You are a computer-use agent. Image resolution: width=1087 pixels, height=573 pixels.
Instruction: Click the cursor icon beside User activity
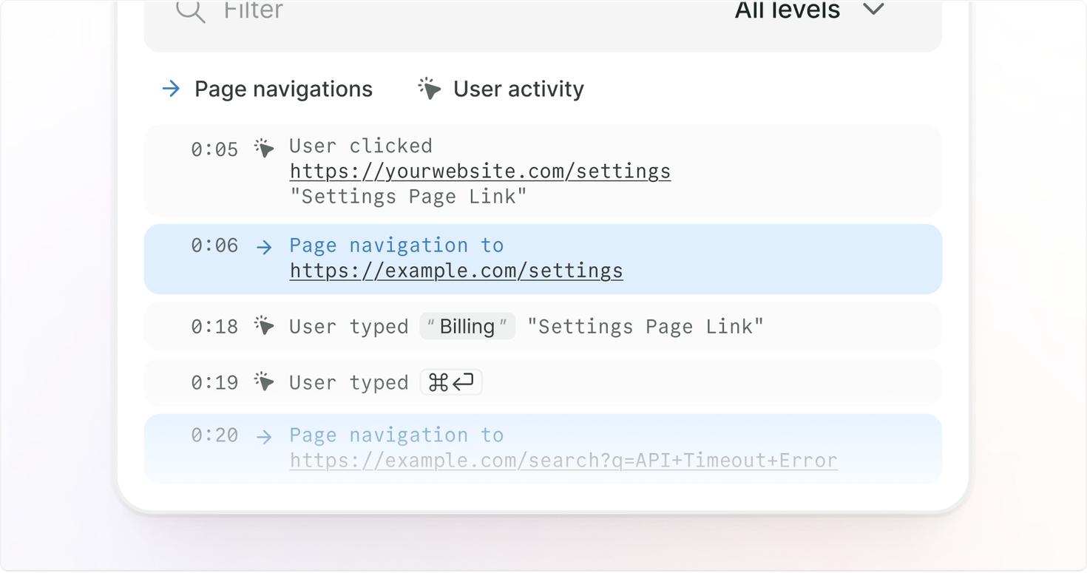click(429, 89)
